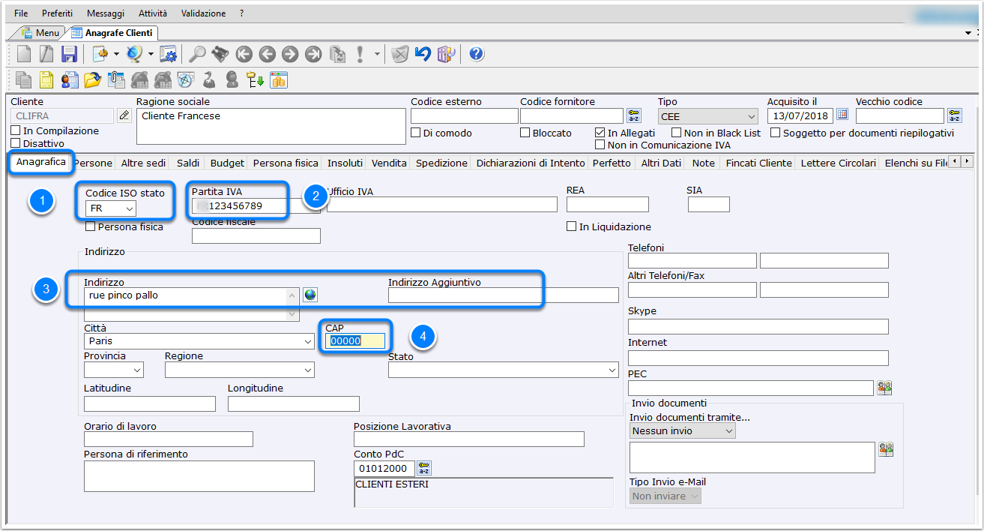Viewport: 984px width, 531px height.
Task: Go to first record arrow
Action: pos(243,54)
